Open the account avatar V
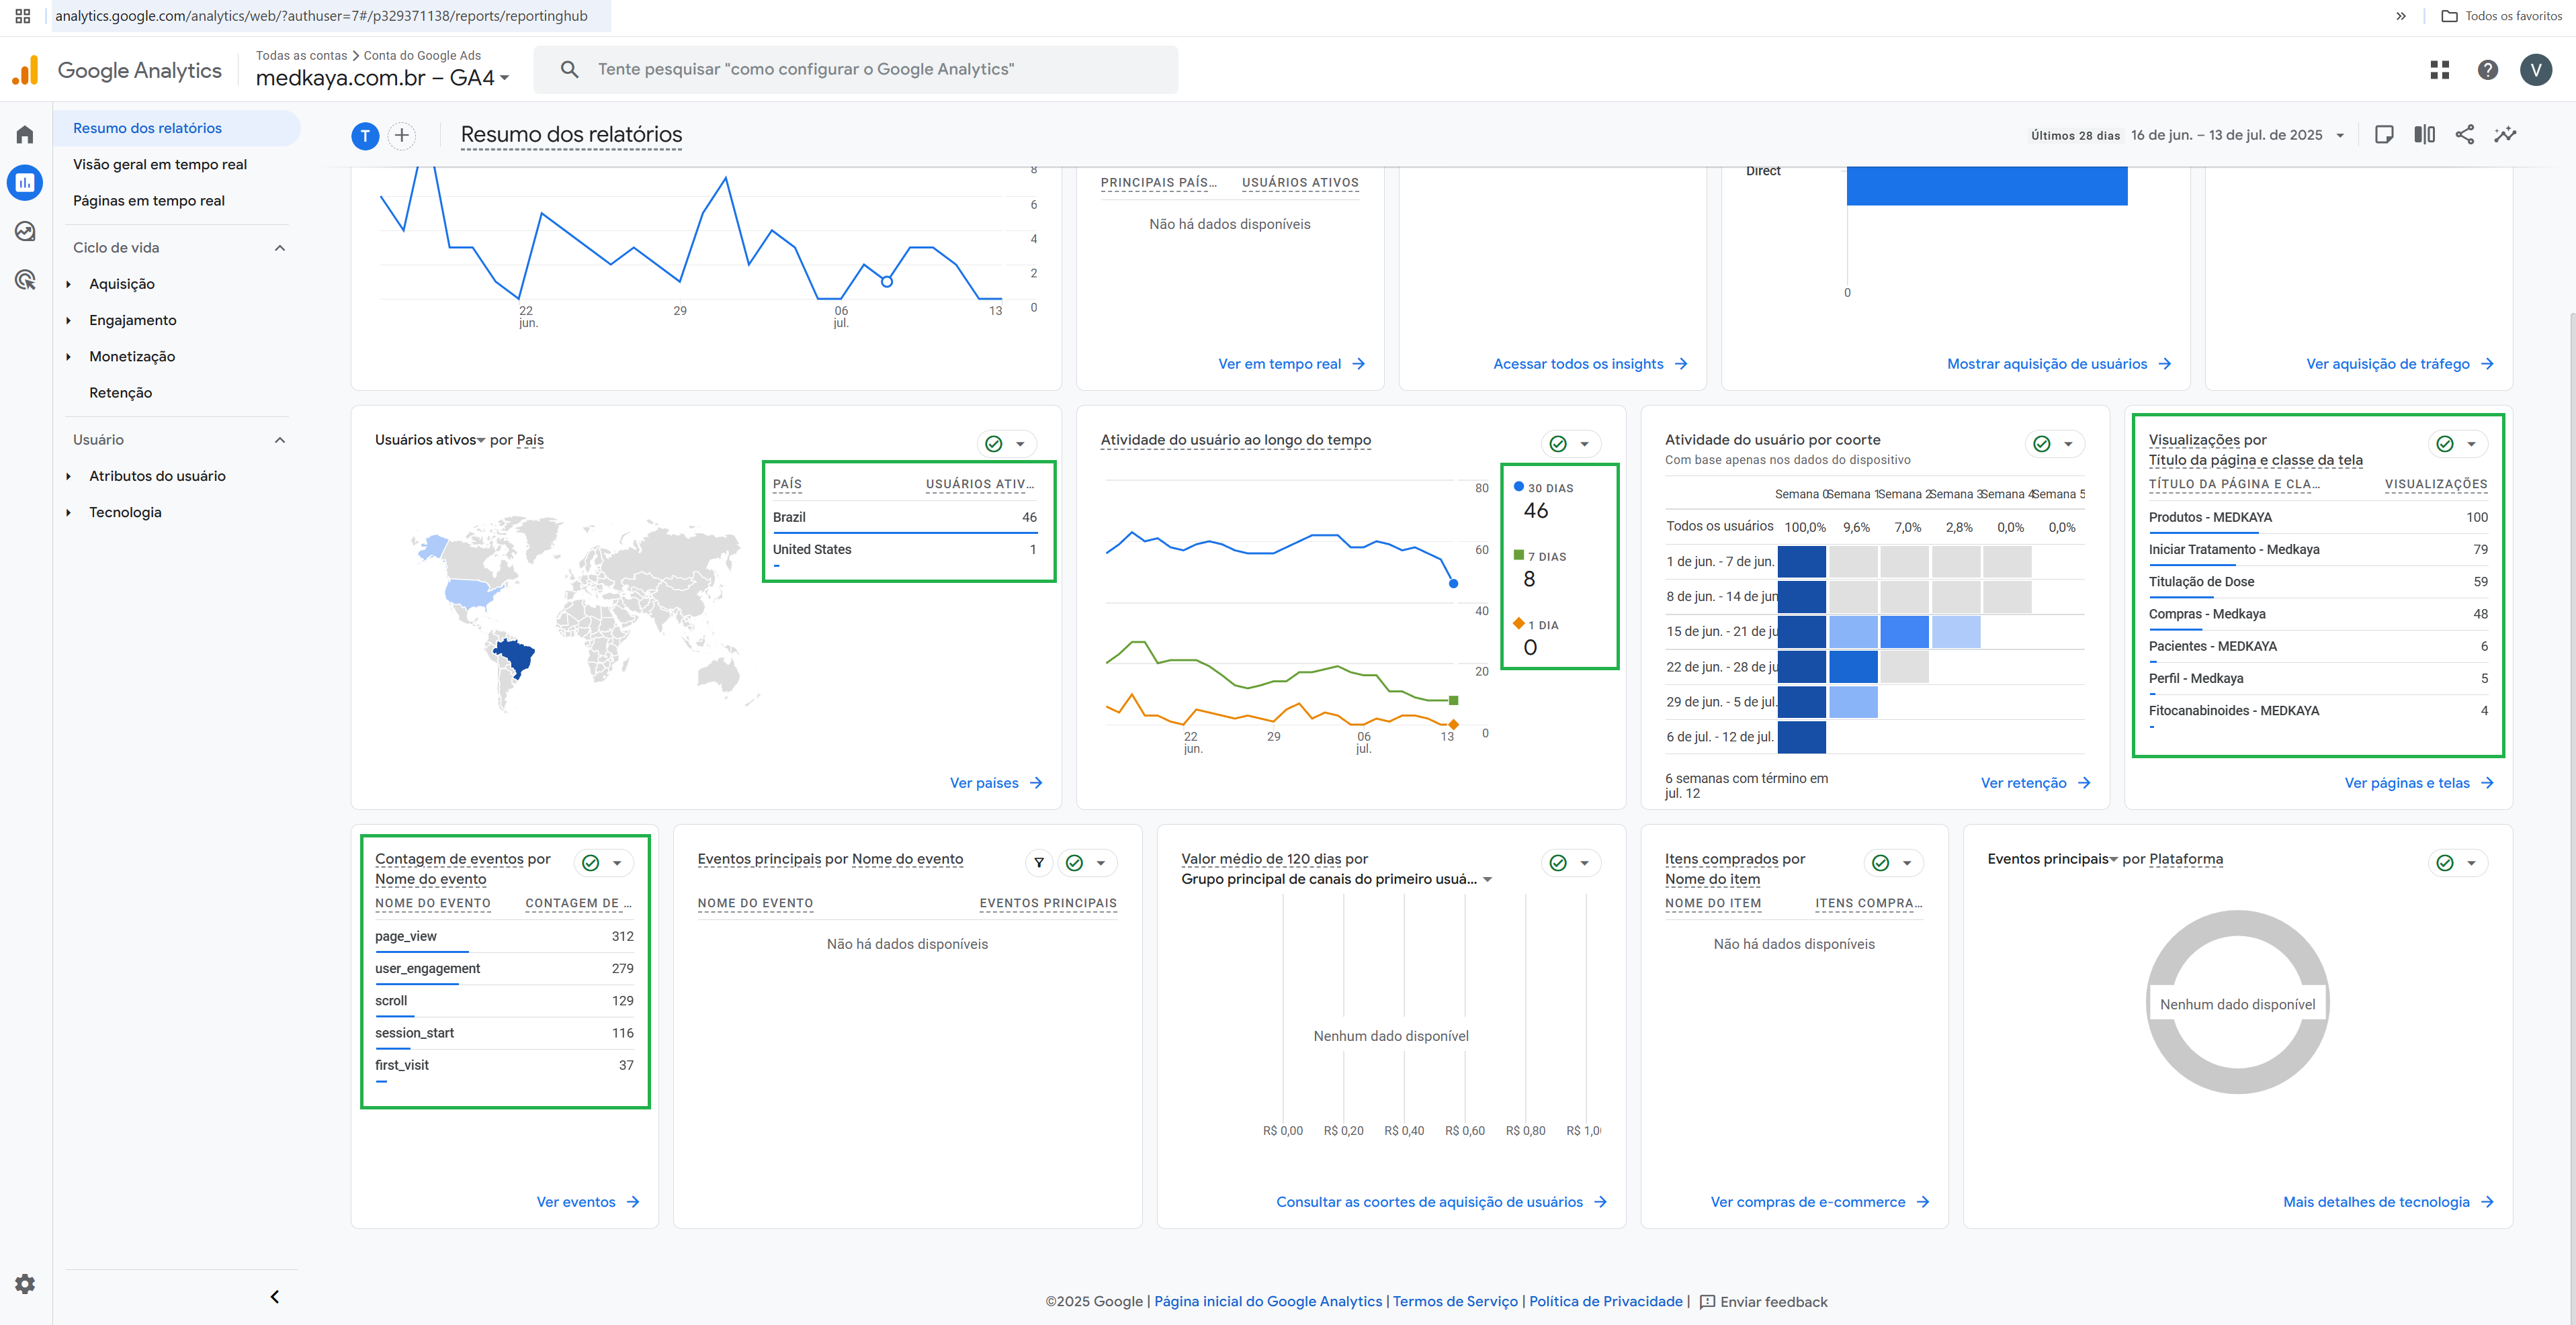This screenshot has height=1325, width=2576. (2536, 69)
